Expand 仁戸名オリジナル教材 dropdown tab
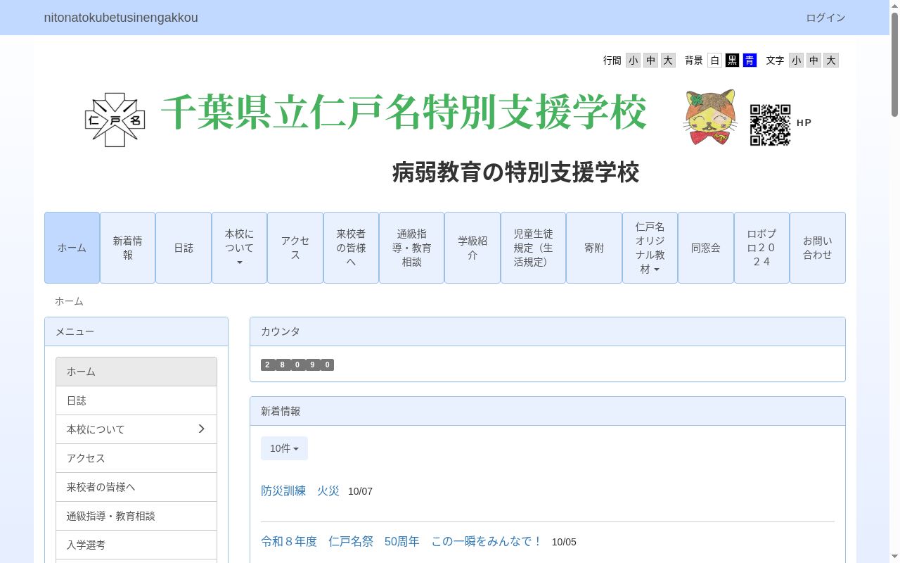900x563 pixels. pyautogui.click(x=650, y=248)
